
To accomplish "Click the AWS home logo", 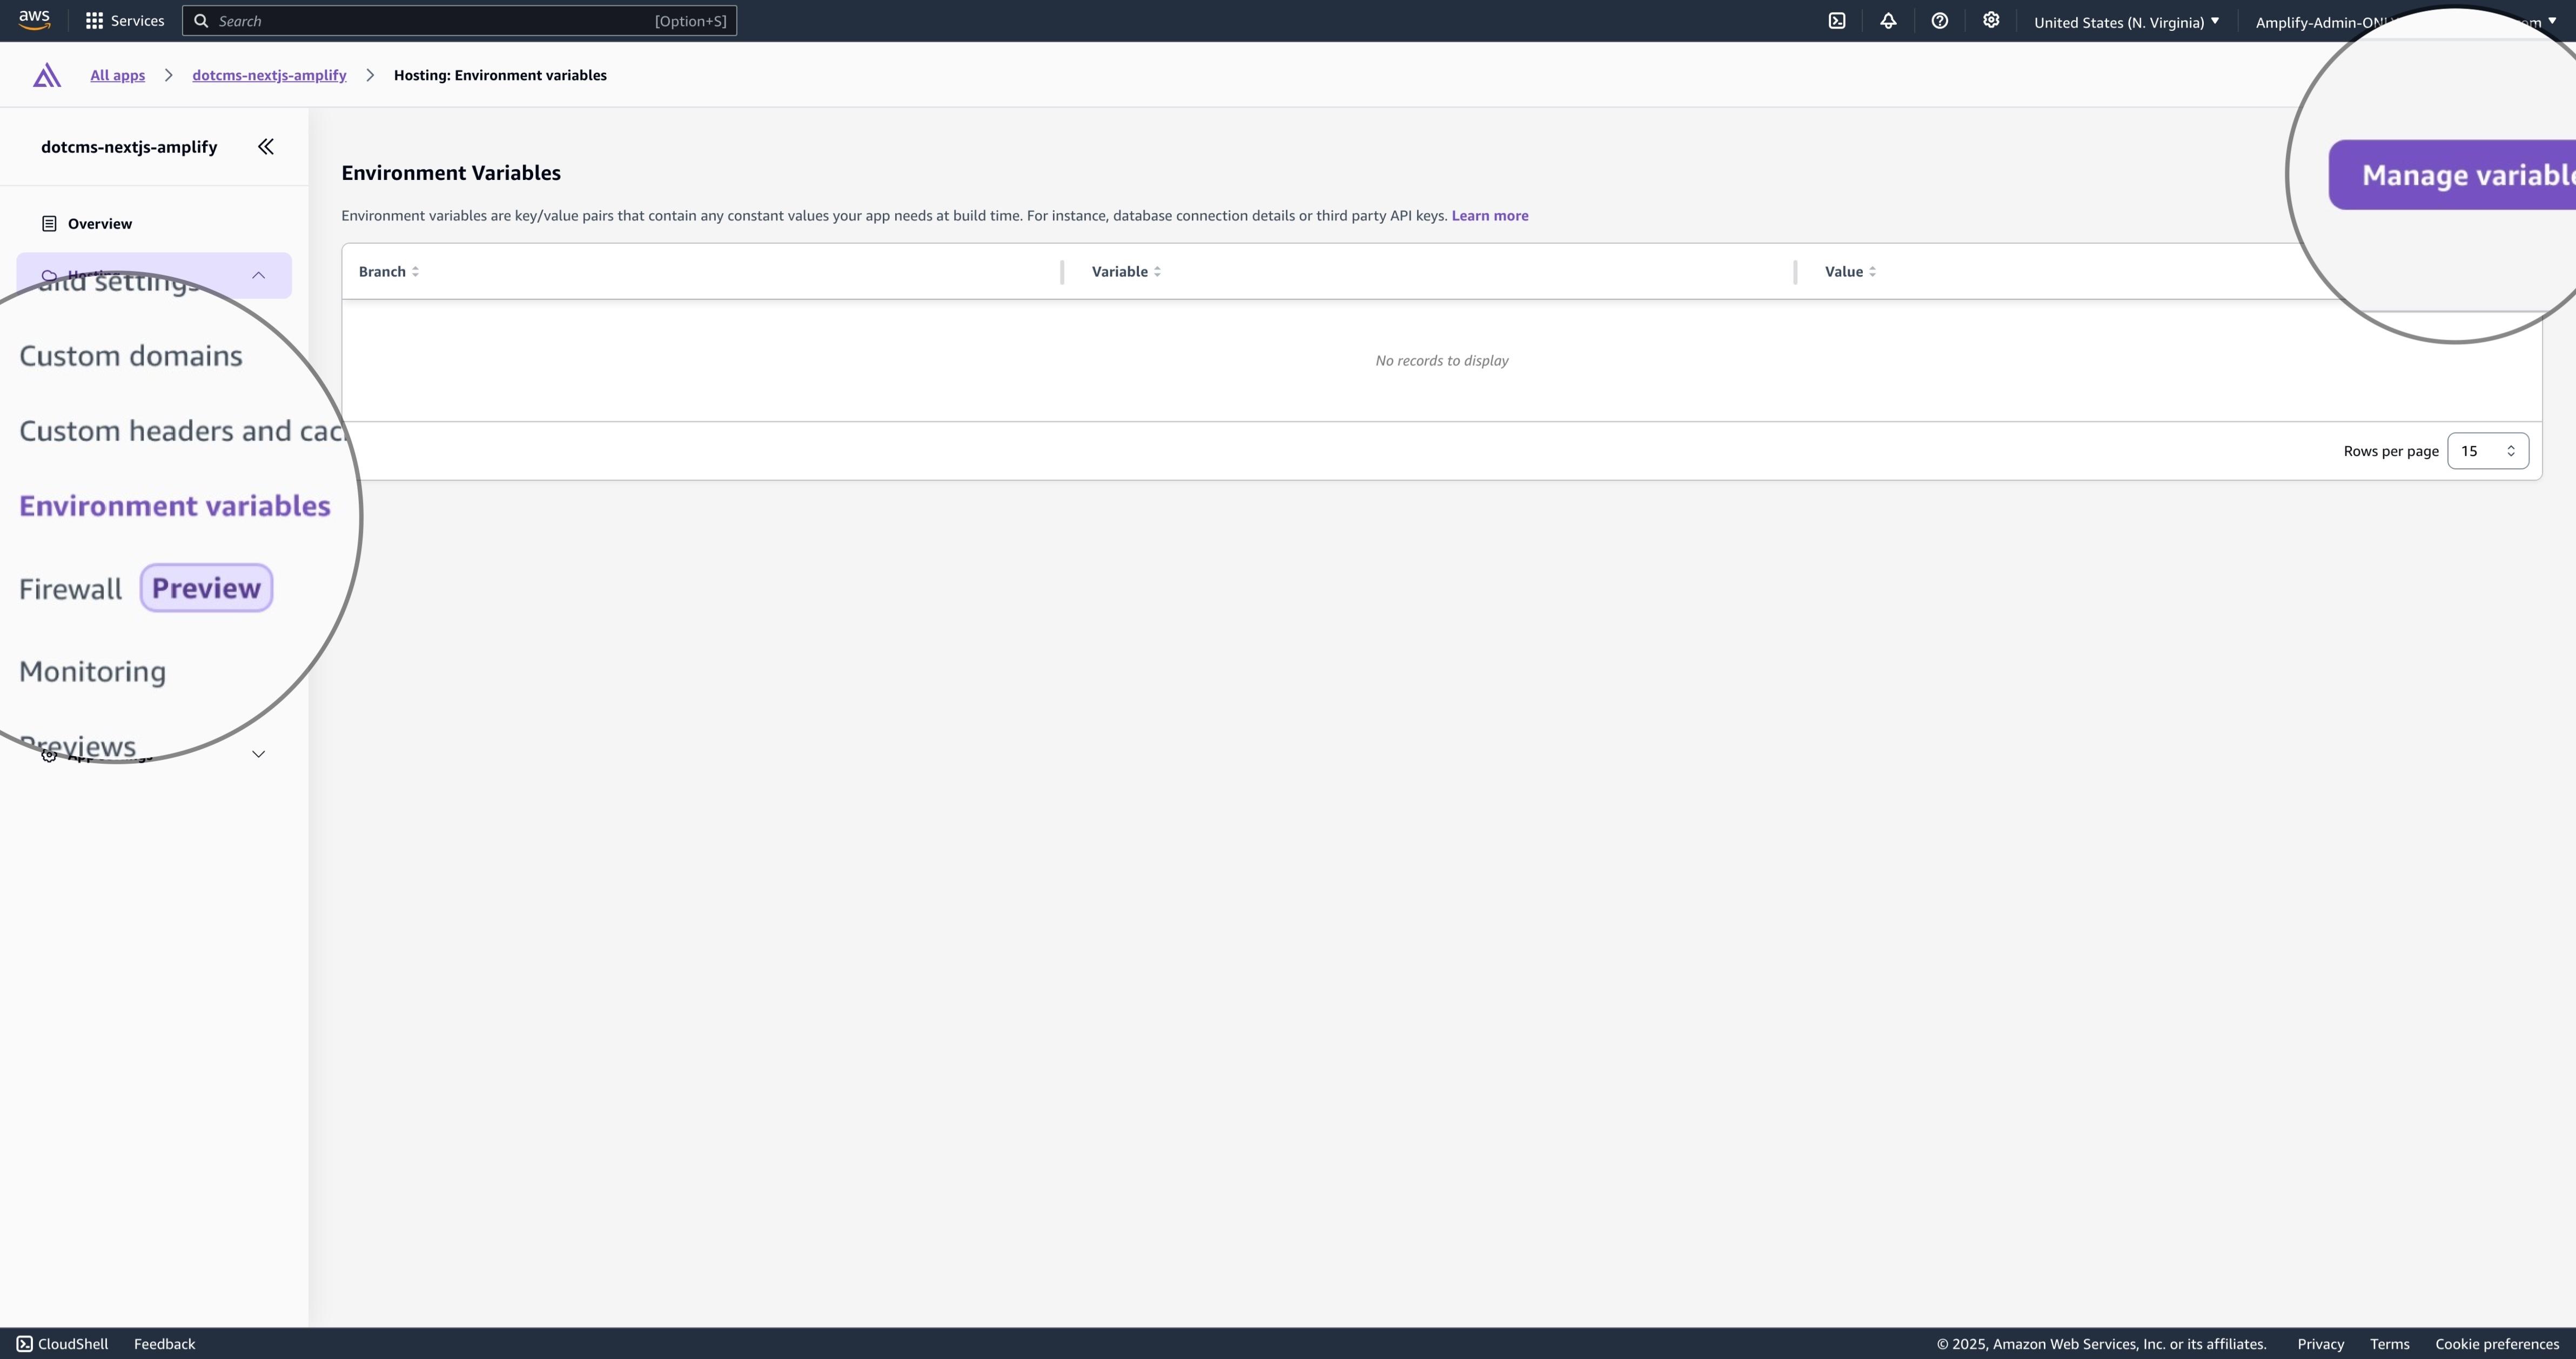I will click(33, 20).
